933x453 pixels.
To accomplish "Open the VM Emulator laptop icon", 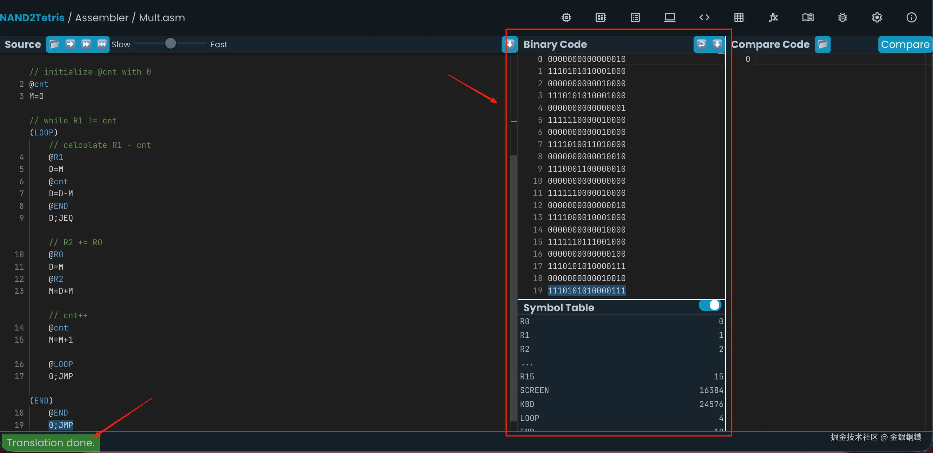I will [x=670, y=17].
